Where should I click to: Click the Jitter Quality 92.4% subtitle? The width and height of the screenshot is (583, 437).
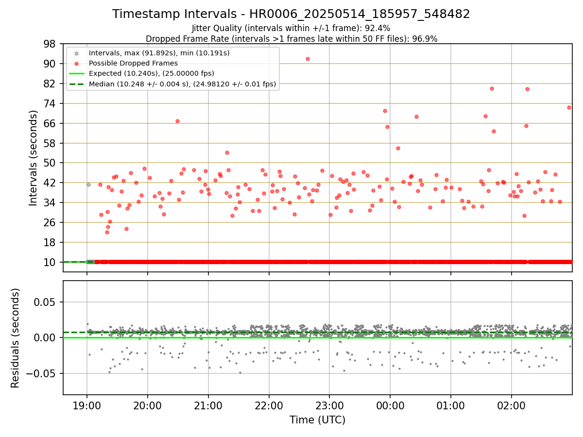(291, 29)
